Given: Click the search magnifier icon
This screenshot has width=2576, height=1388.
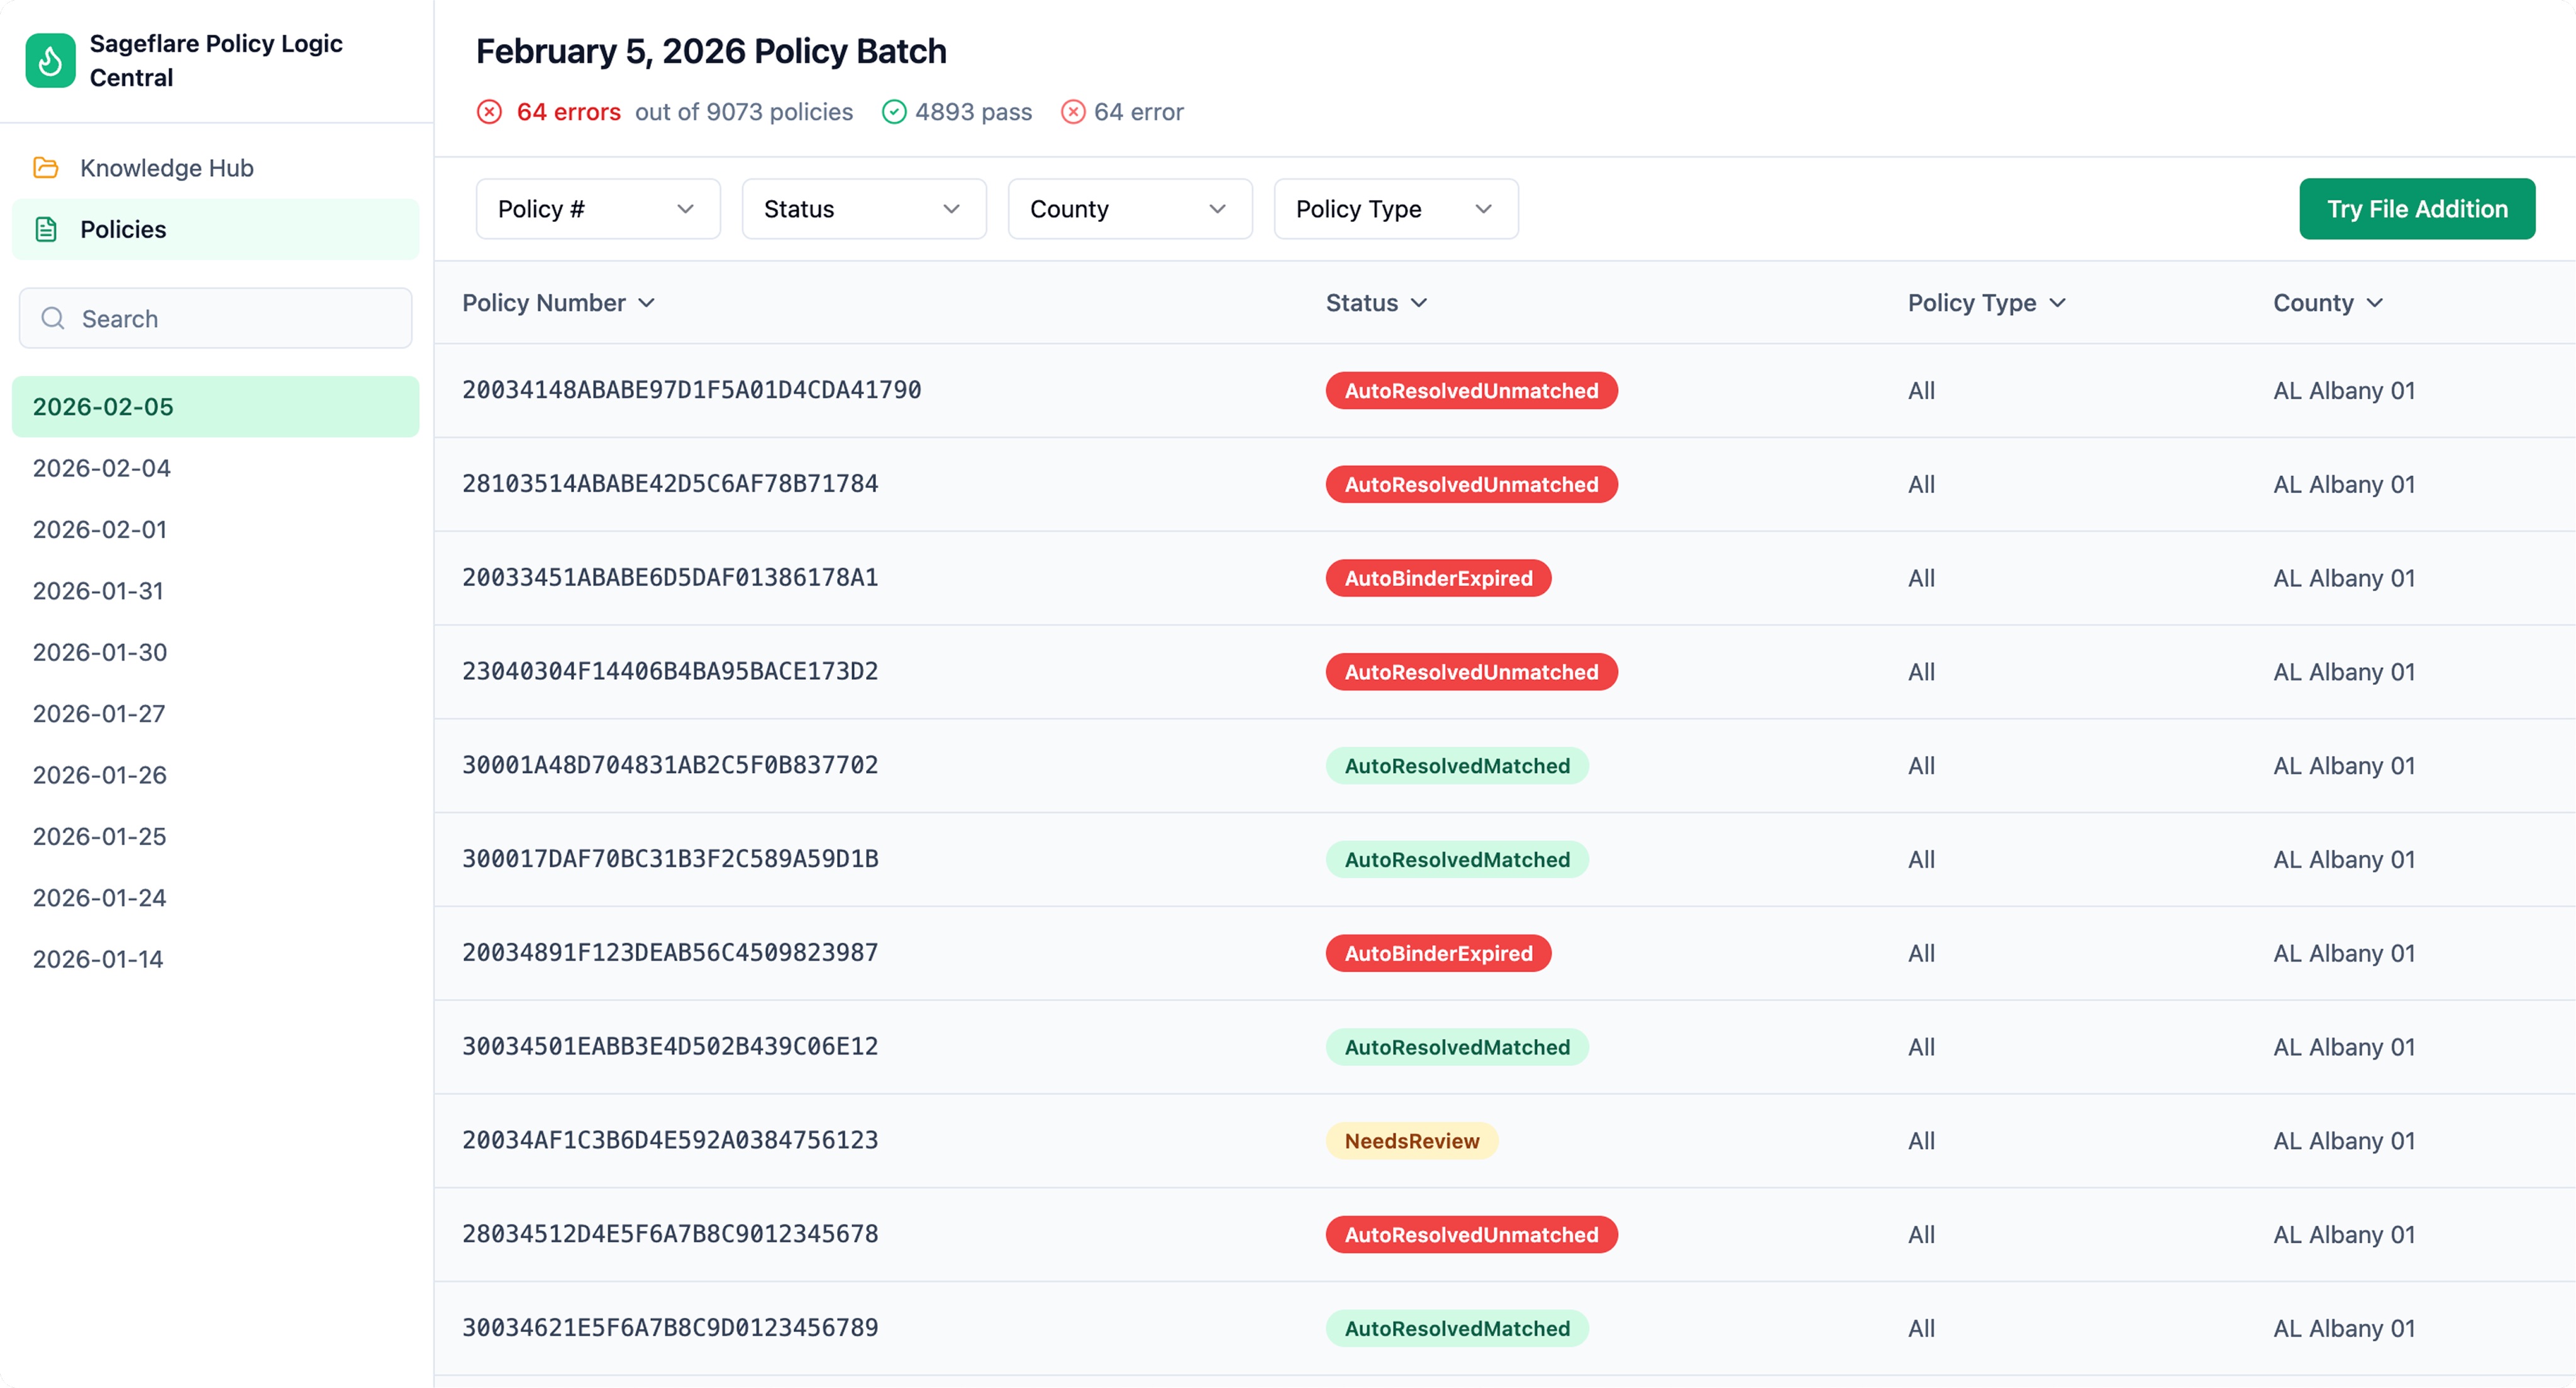Looking at the screenshot, I should click(x=53, y=318).
